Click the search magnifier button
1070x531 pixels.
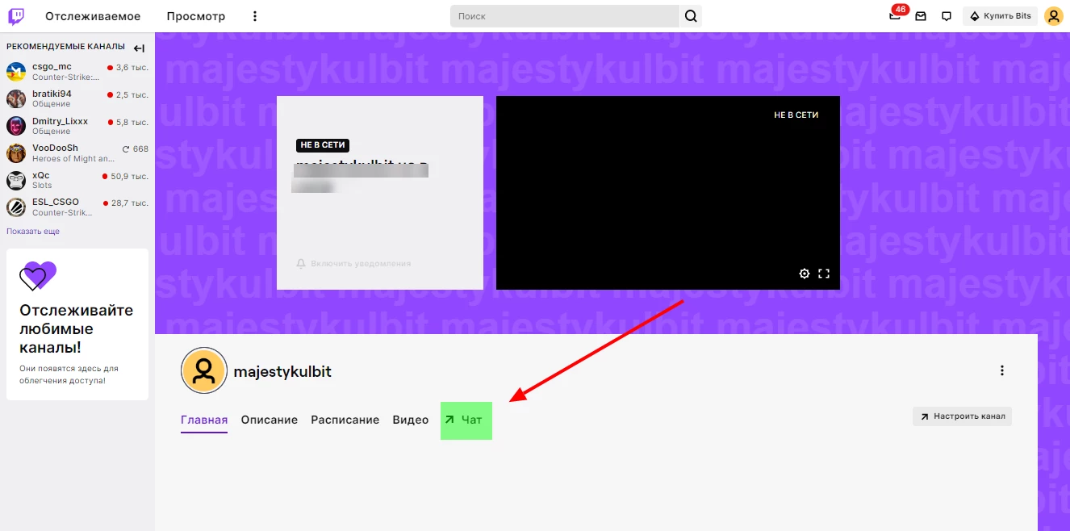tap(691, 16)
